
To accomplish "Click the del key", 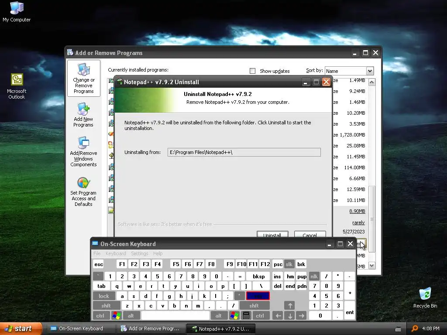I will (x=277, y=286).
